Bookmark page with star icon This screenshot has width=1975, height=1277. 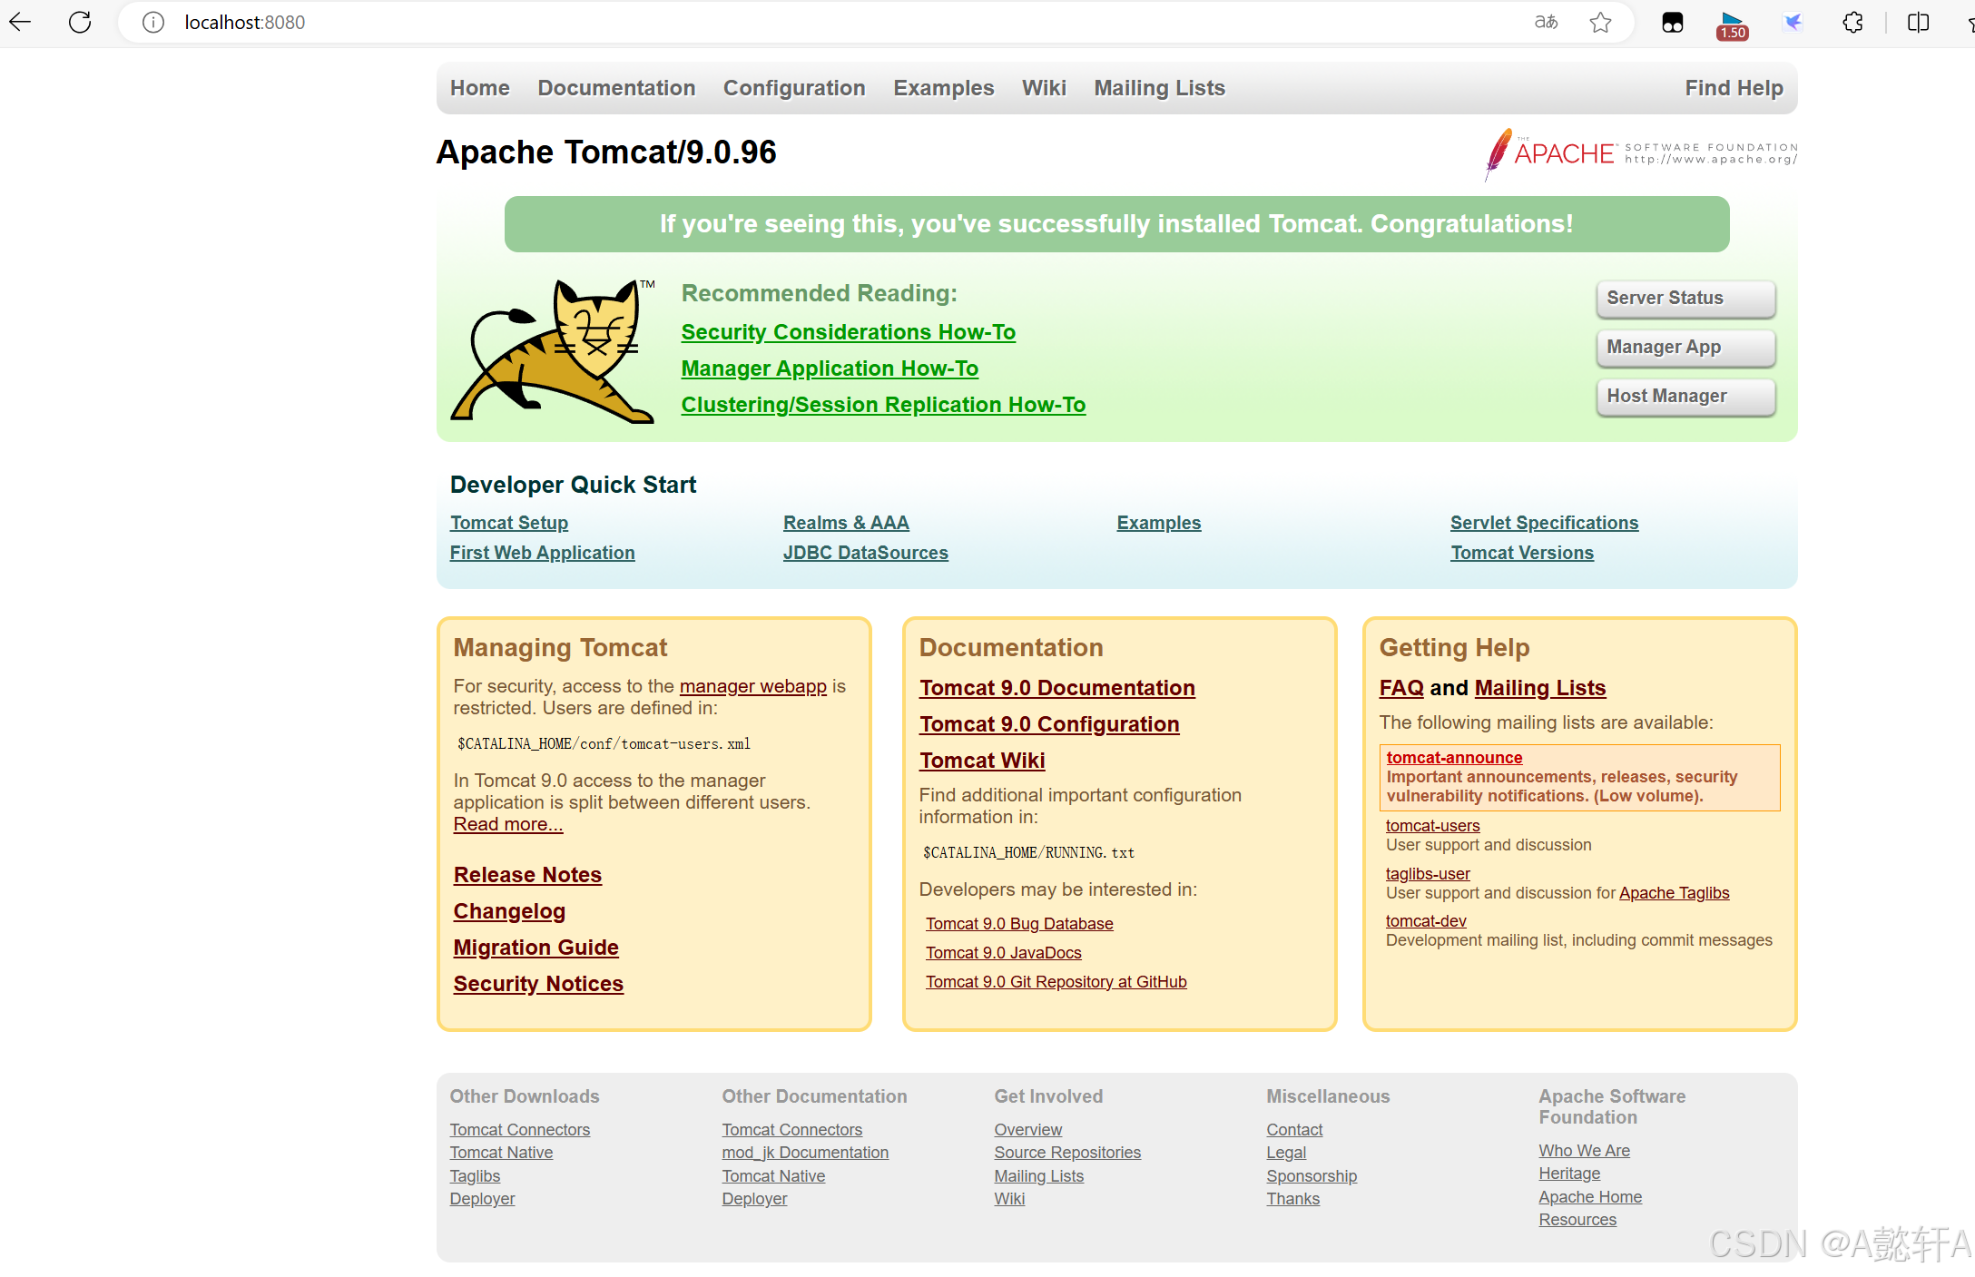point(1600,22)
